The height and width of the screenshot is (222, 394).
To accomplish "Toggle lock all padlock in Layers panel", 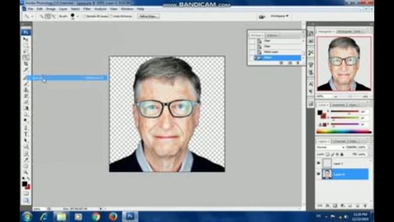I will point(342,154).
